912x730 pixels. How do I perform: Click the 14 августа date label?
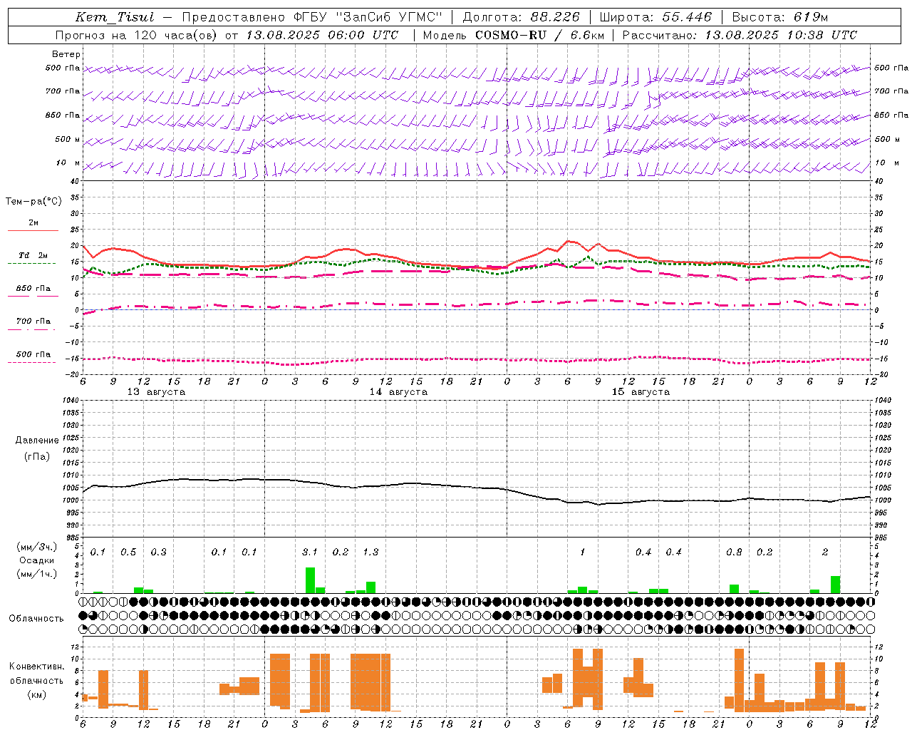click(398, 392)
